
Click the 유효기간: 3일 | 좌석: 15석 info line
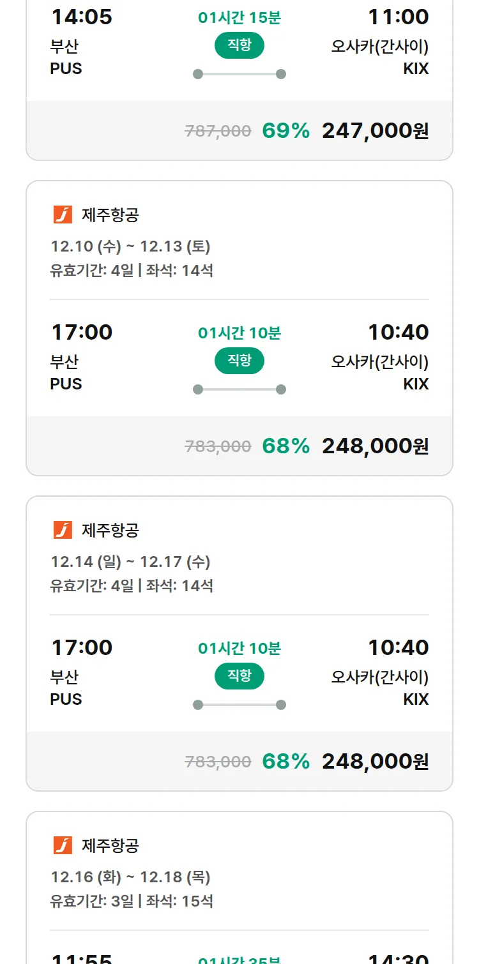point(132,901)
